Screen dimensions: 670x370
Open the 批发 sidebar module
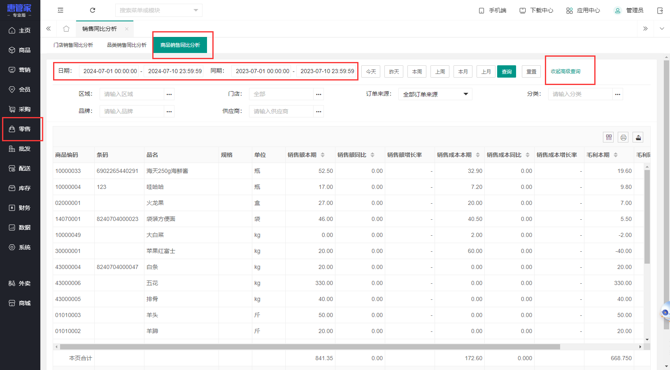tap(20, 149)
